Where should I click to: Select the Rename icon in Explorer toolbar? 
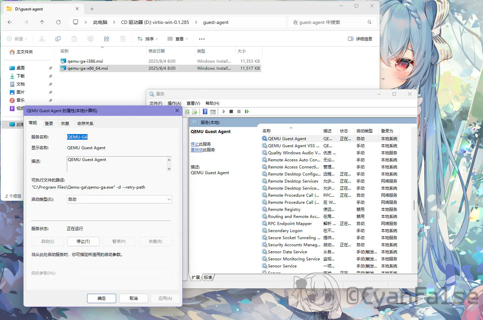tap(90, 38)
